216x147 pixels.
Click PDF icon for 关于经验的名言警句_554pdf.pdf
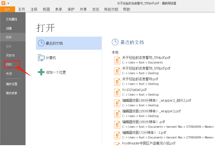[x=117, y=60]
